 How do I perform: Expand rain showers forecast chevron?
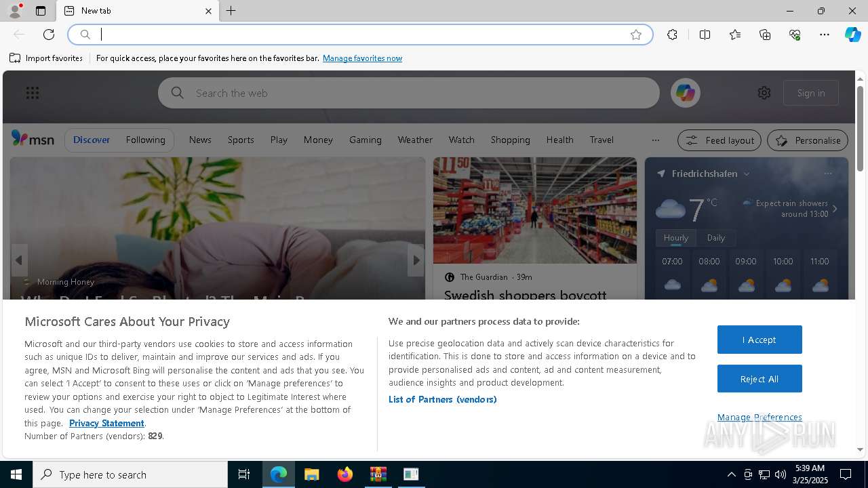[835, 209]
